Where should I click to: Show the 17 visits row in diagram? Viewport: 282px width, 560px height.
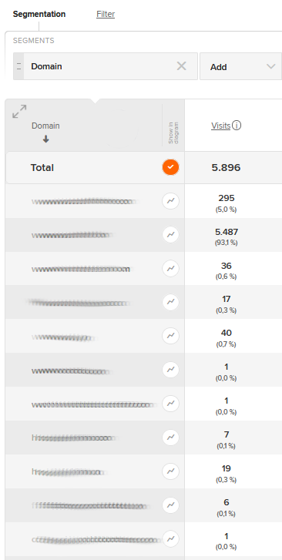click(x=170, y=302)
